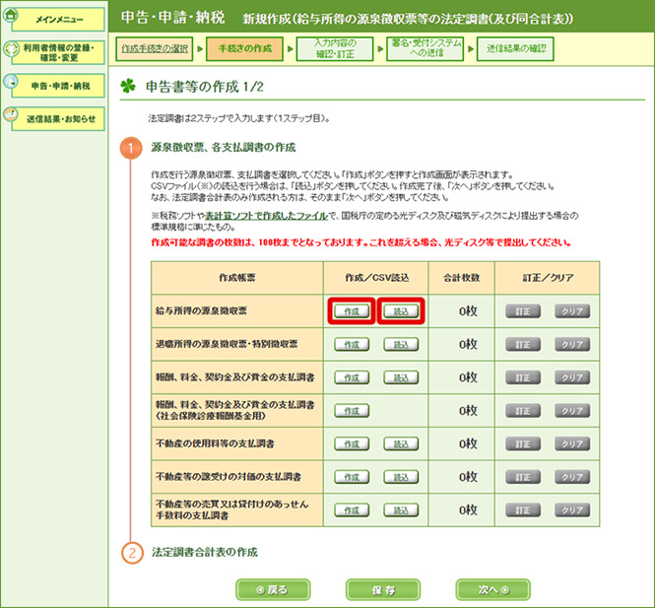Click 作成 button for 給与所得の源泉徴収票
The width and height of the screenshot is (655, 608).
352,310
